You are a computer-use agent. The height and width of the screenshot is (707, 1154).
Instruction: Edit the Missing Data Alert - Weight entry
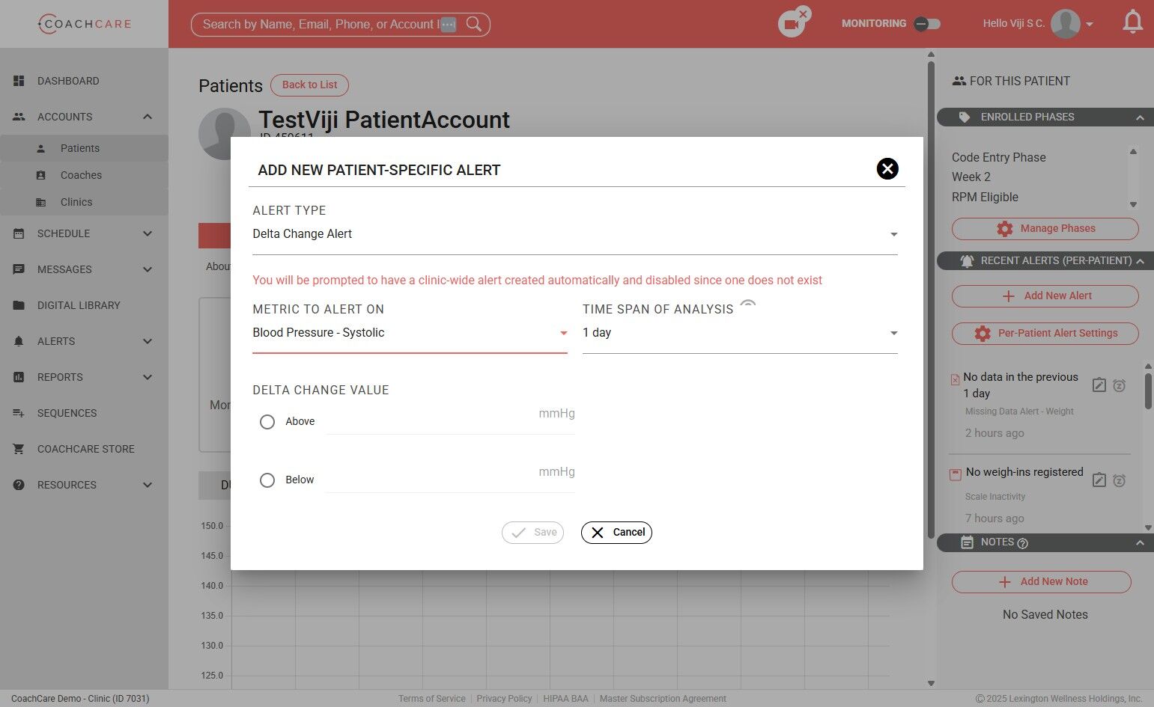point(1099,385)
